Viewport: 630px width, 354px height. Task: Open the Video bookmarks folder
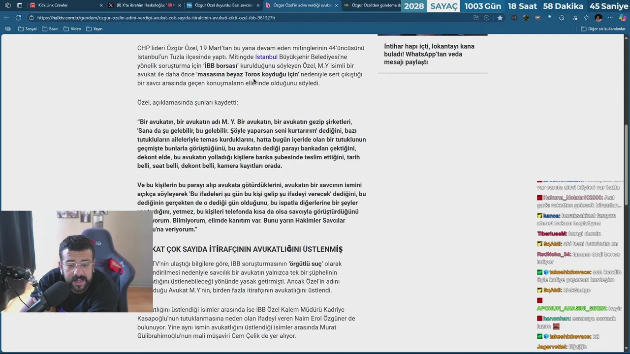tap(72, 29)
